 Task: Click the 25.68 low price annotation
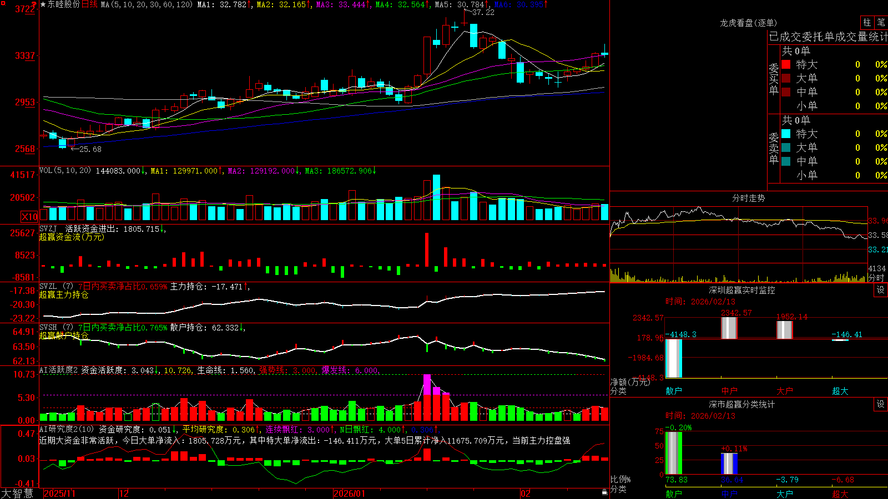pyautogui.click(x=90, y=149)
